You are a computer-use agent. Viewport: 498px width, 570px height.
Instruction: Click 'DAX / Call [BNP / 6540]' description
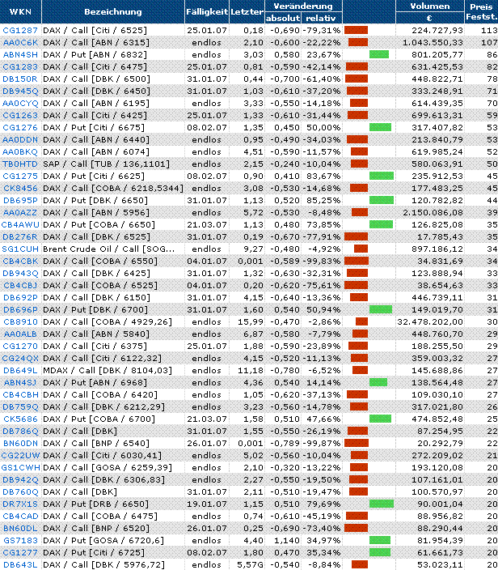point(96,444)
